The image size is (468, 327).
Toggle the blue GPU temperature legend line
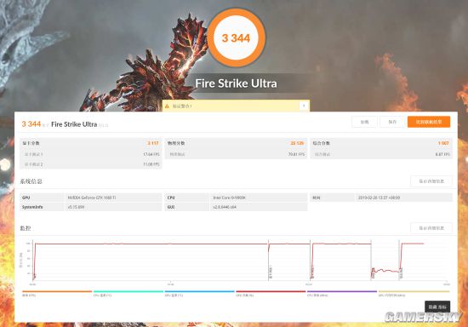(x=200, y=291)
